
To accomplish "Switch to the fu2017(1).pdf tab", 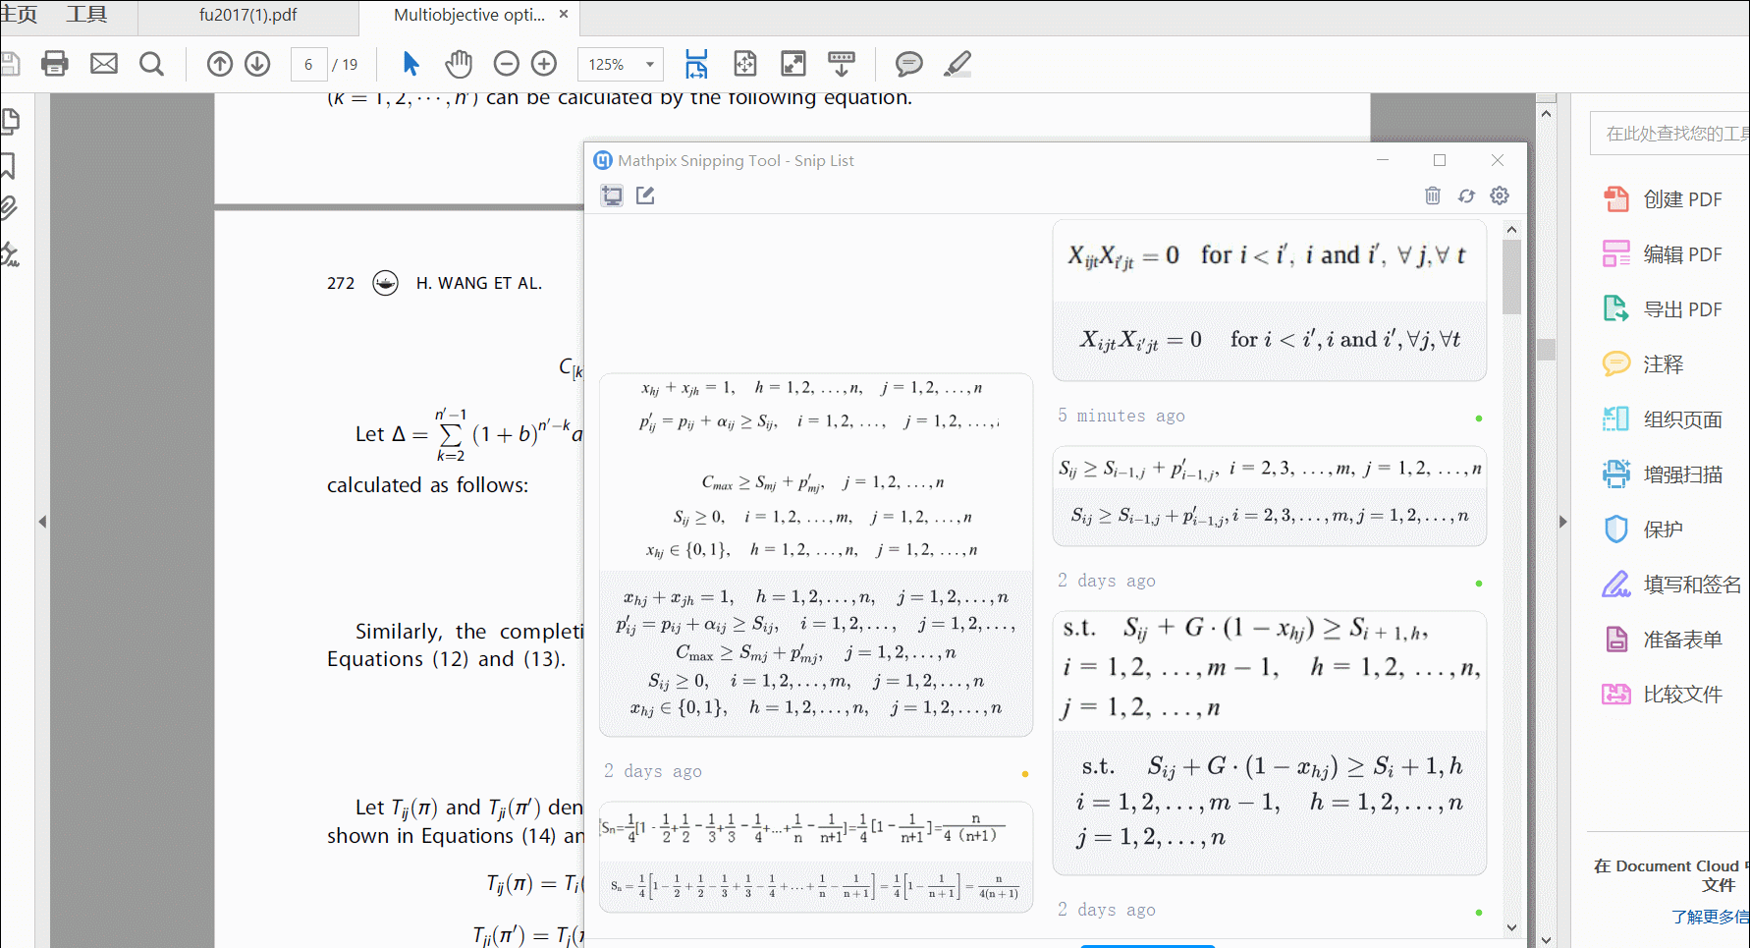I will 246,15.
